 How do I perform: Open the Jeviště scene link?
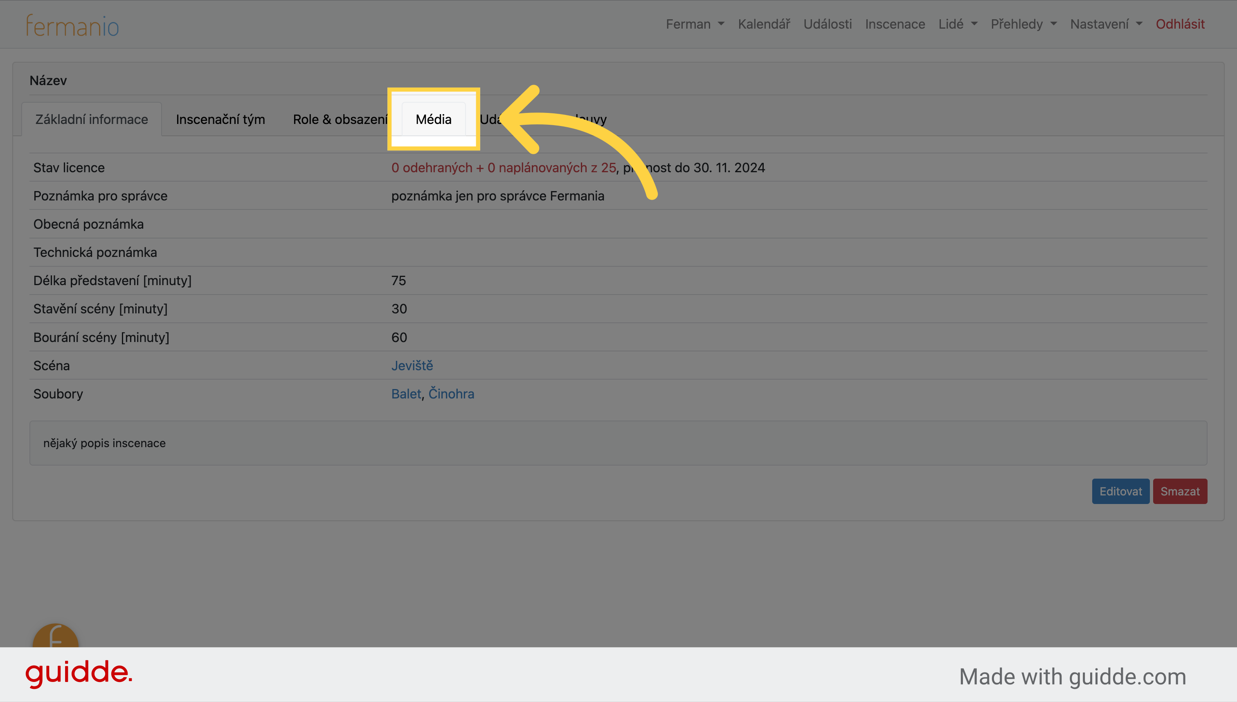(412, 365)
